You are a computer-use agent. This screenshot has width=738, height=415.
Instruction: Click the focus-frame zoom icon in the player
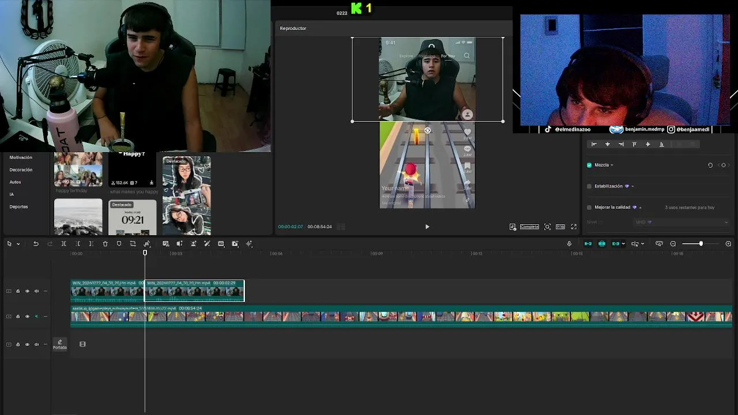click(547, 227)
